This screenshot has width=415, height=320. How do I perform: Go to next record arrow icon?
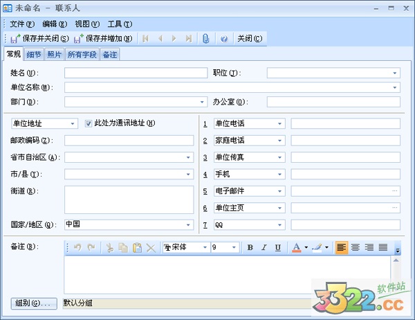pos(174,39)
